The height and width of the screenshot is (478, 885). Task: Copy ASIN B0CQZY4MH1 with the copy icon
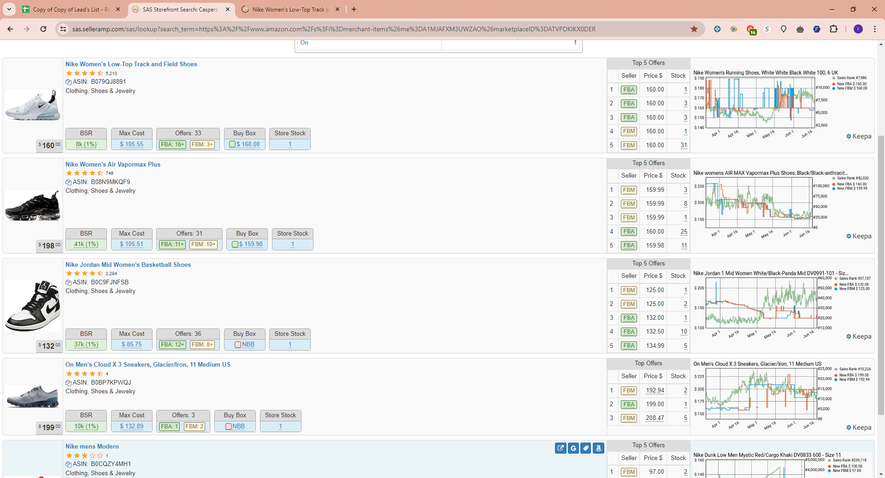tap(68, 464)
